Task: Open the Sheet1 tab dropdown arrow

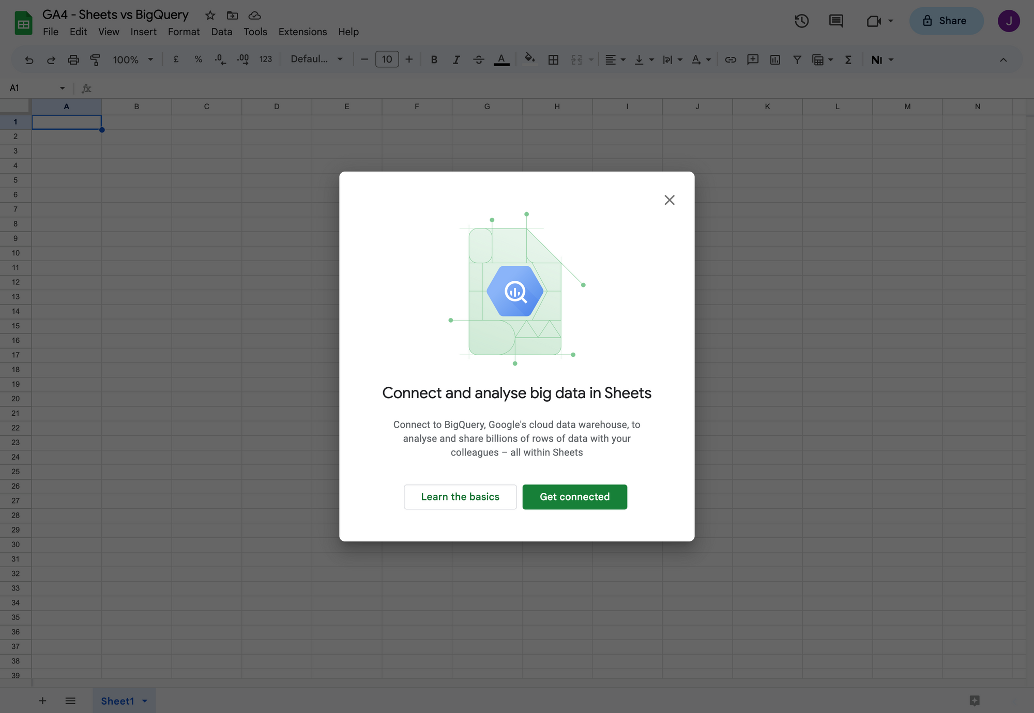Action: [145, 701]
